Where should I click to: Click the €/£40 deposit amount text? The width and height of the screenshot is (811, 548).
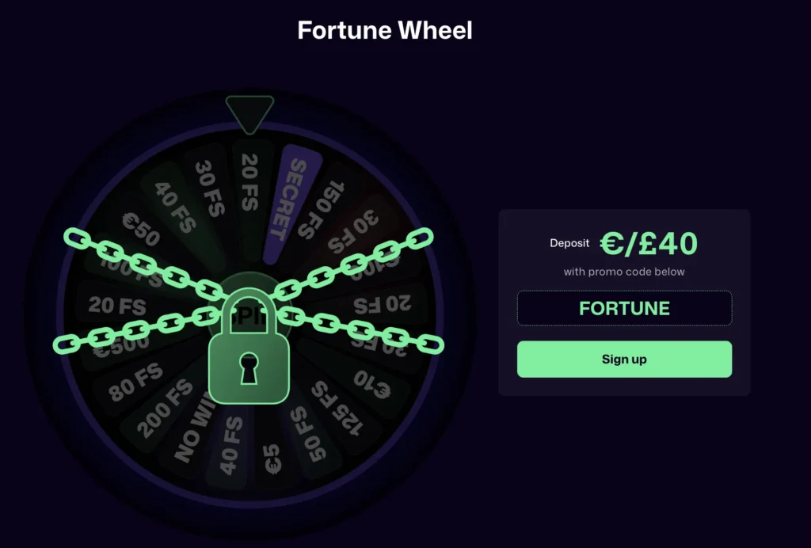(649, 243)
